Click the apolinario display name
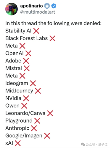This screenshot has width=111, height=149. tap(31, 6)
